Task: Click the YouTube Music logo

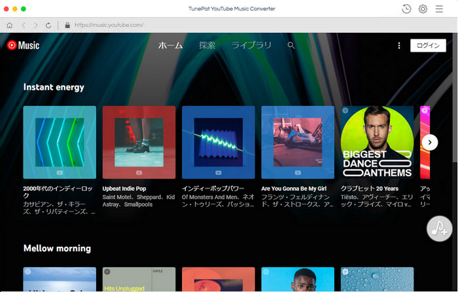Action: tap(23, 45)
